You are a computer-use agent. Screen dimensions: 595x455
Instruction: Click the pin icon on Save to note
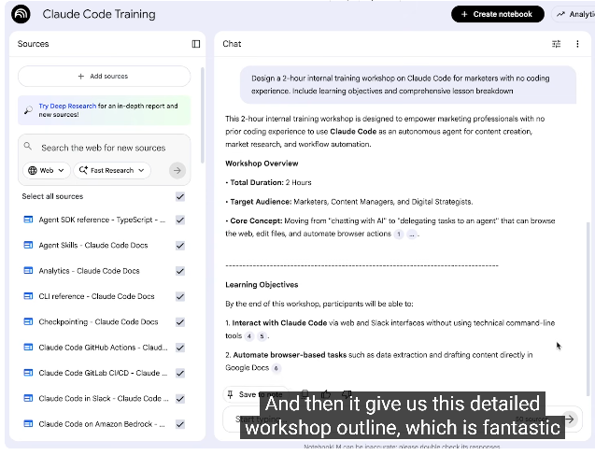pos(230,394)
